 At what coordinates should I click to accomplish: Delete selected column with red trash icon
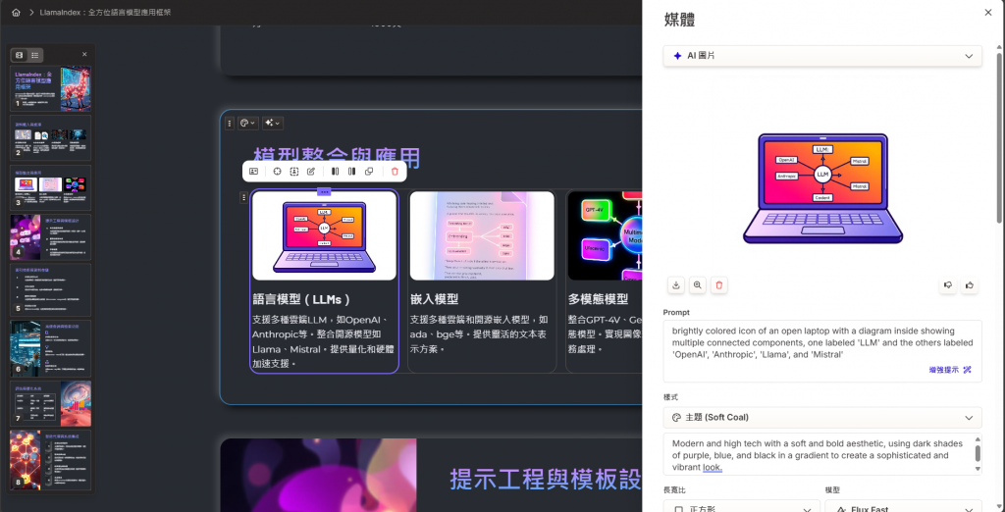click(x=395, y=172)
